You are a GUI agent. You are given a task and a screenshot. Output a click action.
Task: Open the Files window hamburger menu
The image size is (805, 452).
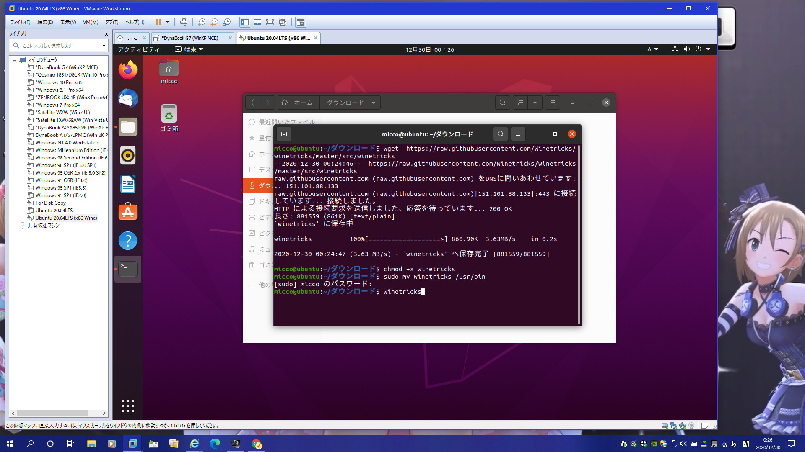(553, 103)
